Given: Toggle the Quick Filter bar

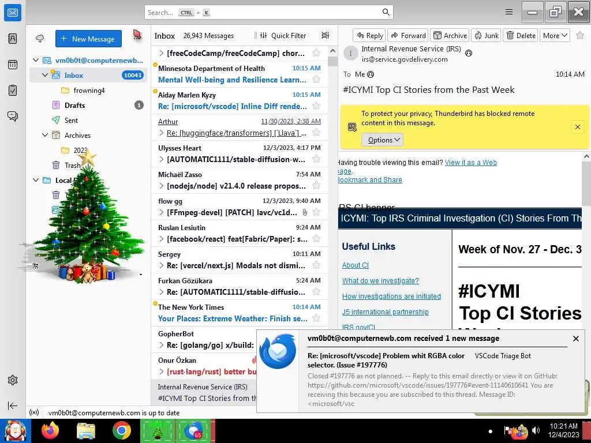Looking at the screenshot, I should pyautogui.click(x=284, y=35).
